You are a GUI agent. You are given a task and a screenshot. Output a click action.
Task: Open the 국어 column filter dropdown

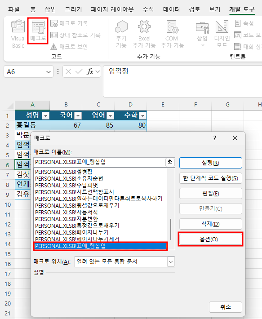(x=78, y=116)
